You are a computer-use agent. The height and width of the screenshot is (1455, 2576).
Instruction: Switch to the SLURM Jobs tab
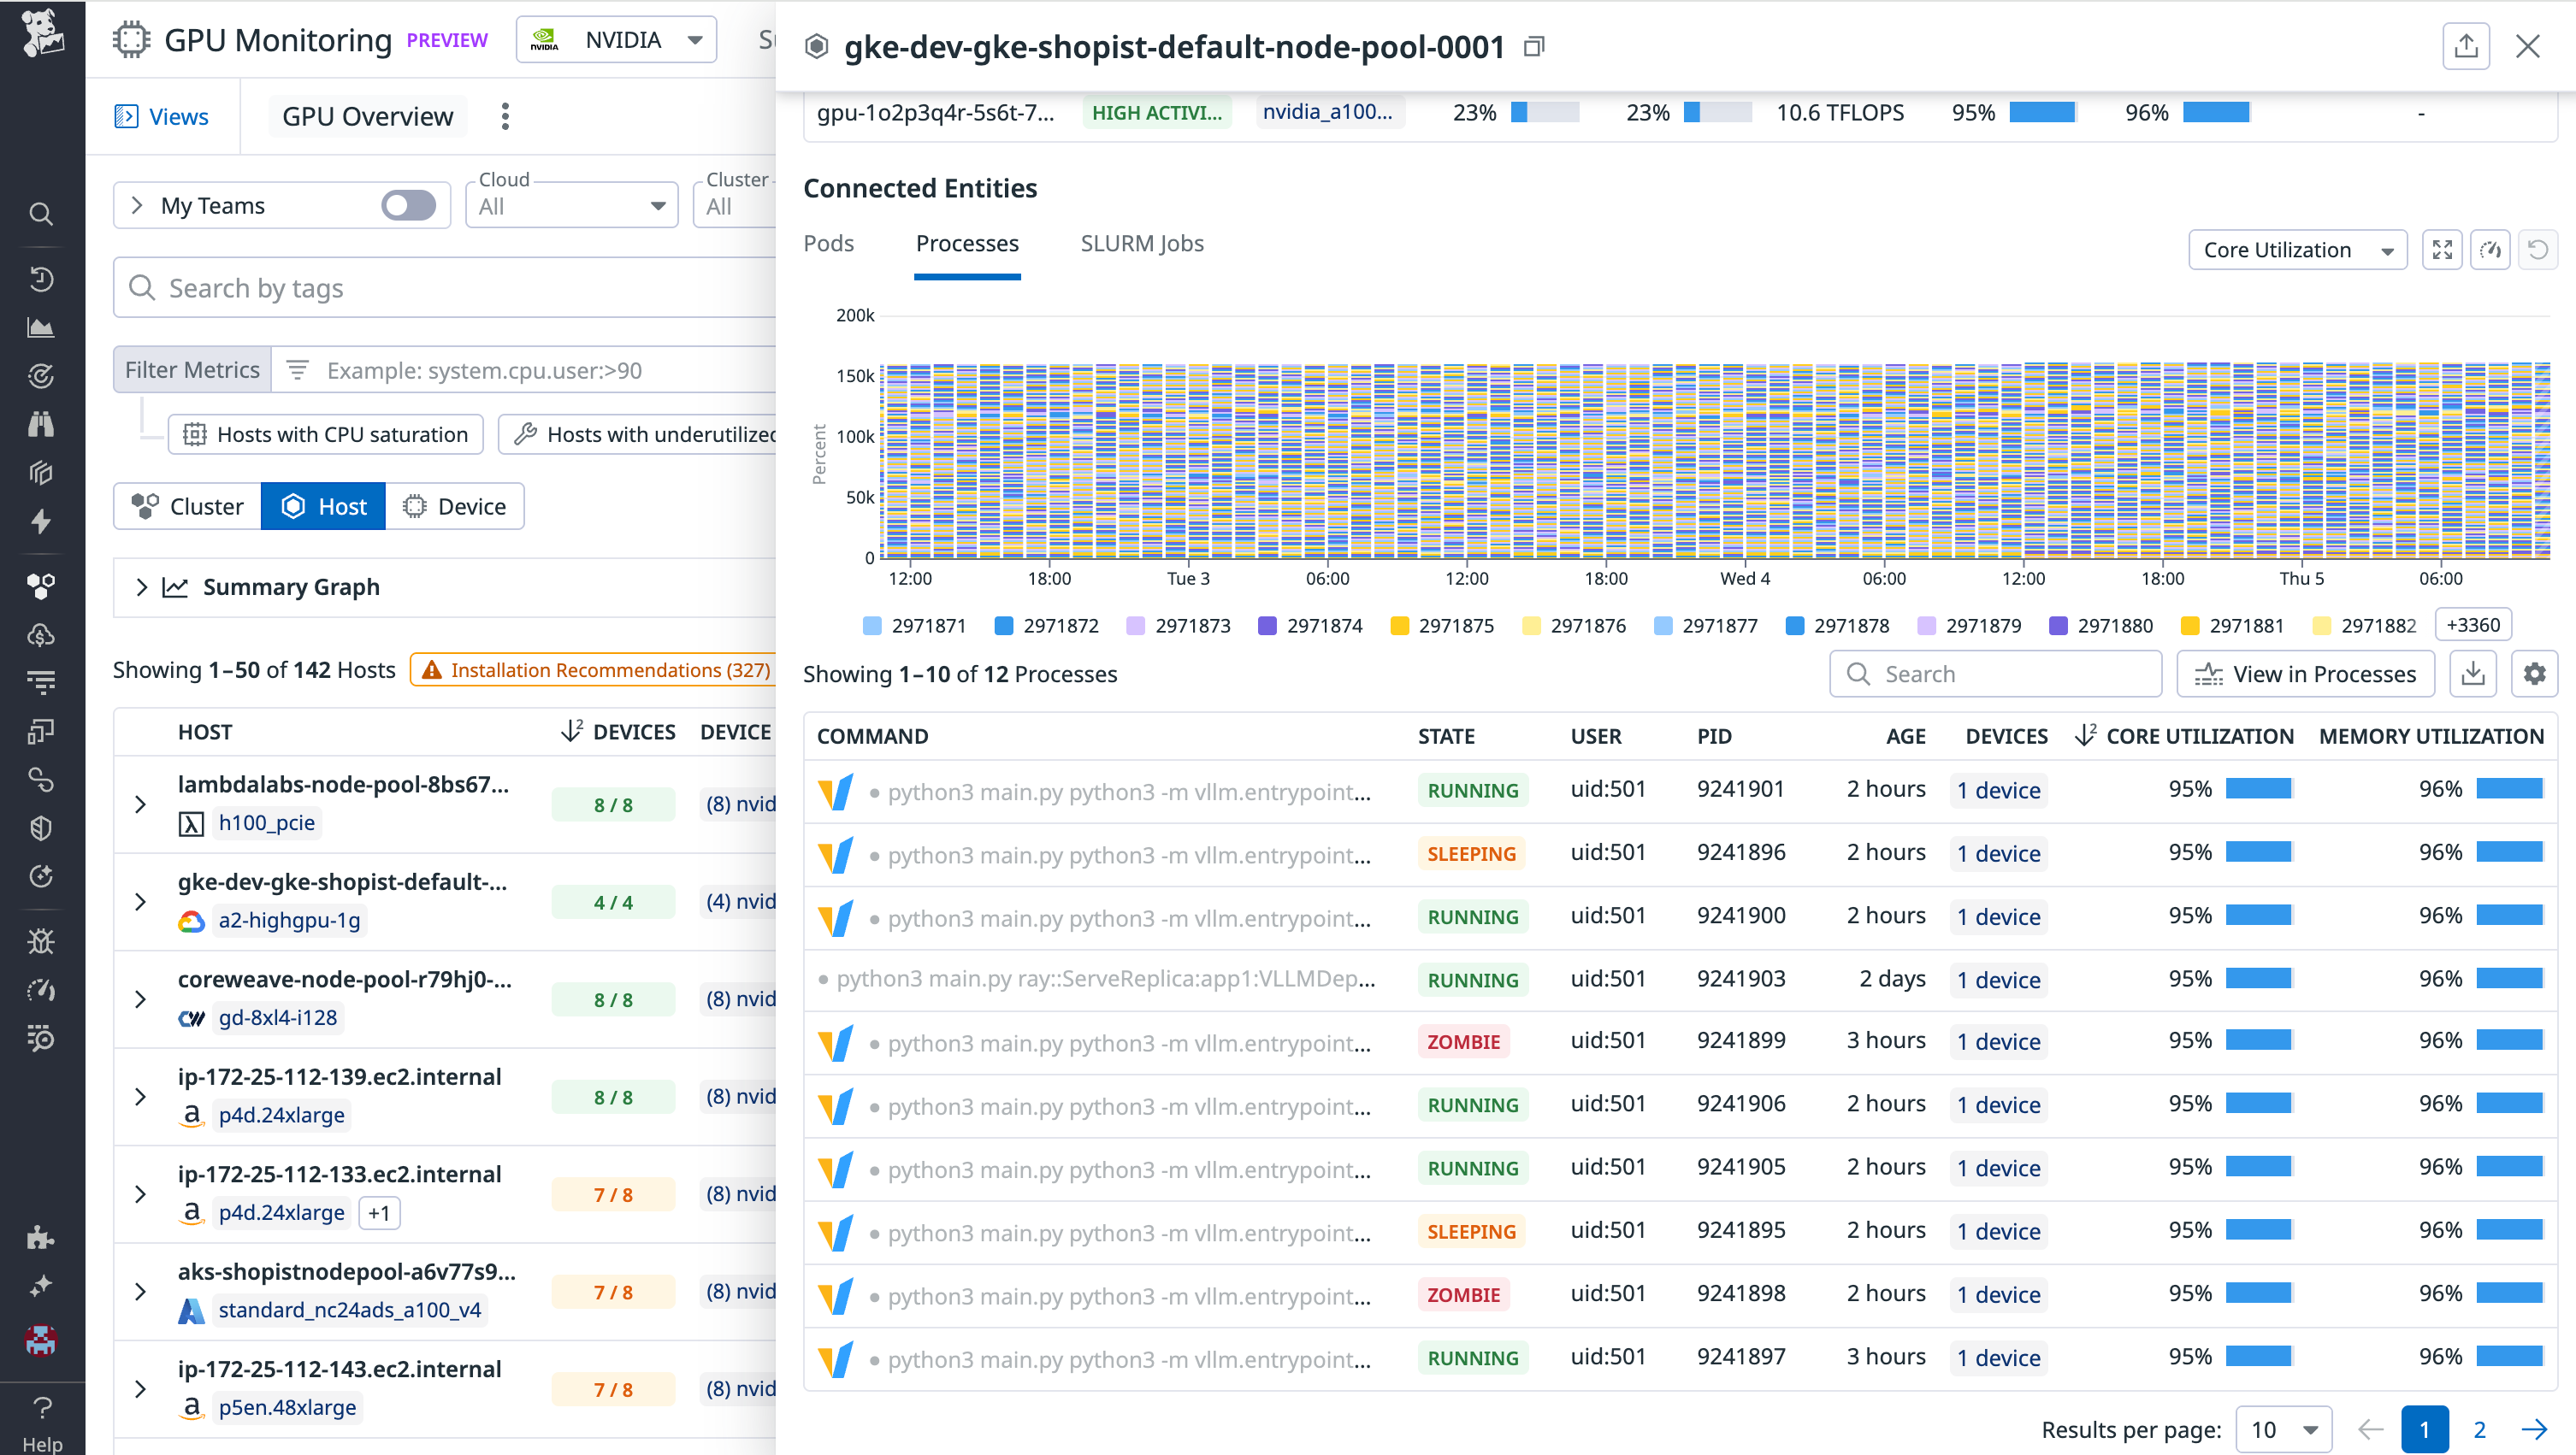click(x=1142, y=243)
